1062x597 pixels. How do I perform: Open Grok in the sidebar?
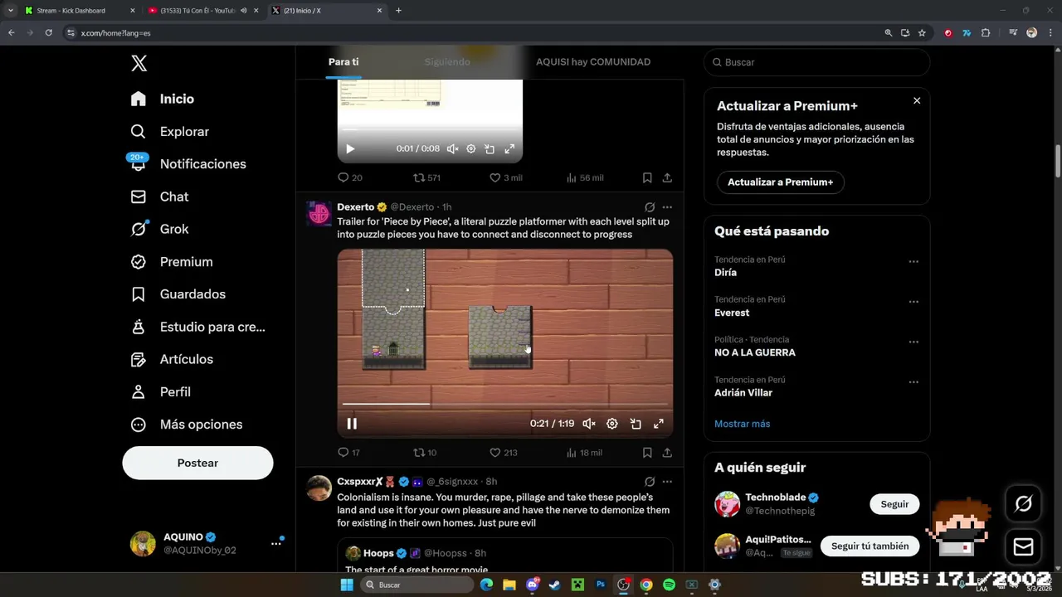[159, 229]
